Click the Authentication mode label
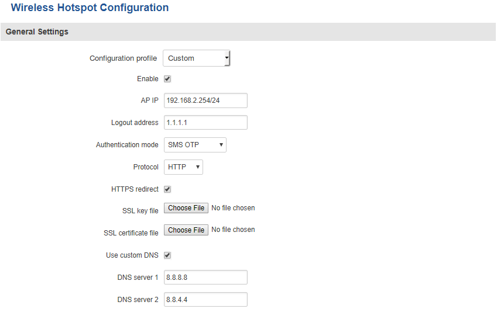 (127, 145)
